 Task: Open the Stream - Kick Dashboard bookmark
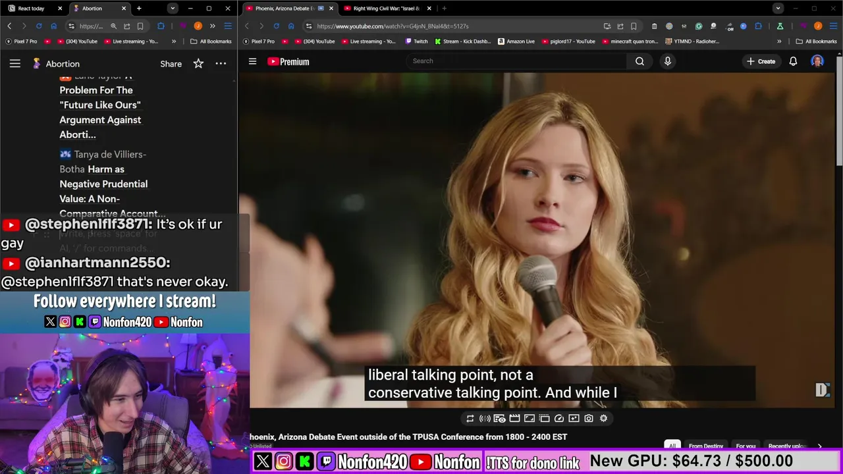462,41
